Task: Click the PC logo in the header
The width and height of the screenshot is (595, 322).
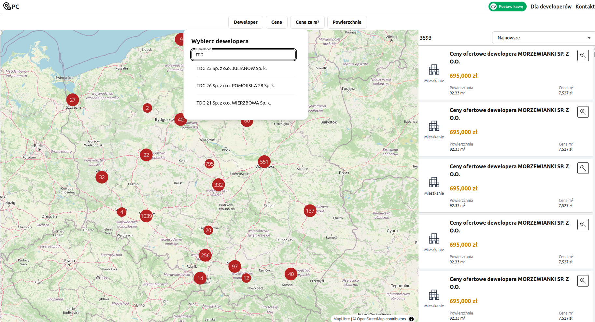Action: point(11,7)
